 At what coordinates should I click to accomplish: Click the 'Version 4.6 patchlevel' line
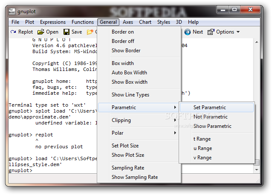coord(64,45)
